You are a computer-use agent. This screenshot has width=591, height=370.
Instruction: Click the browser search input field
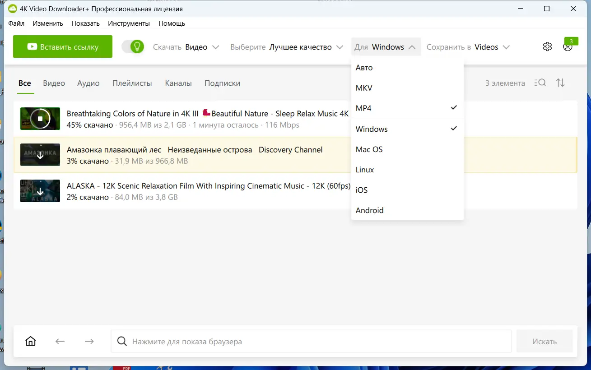pos(311,342)
